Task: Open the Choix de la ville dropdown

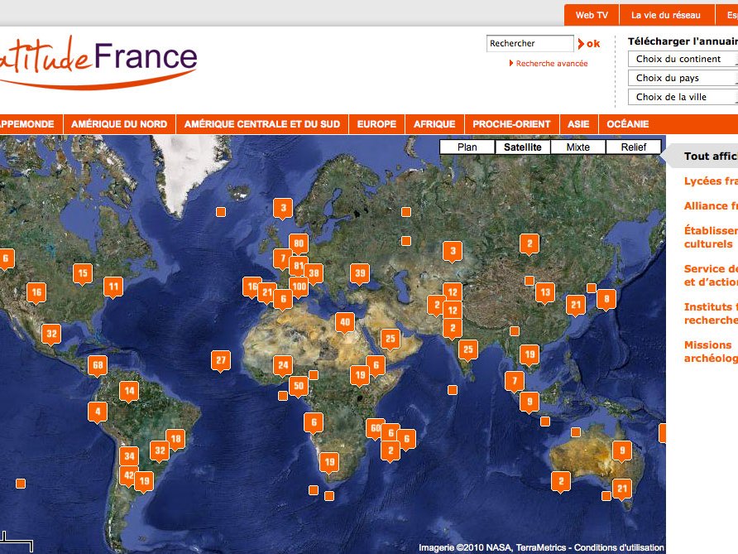Action: coord(681,96)
